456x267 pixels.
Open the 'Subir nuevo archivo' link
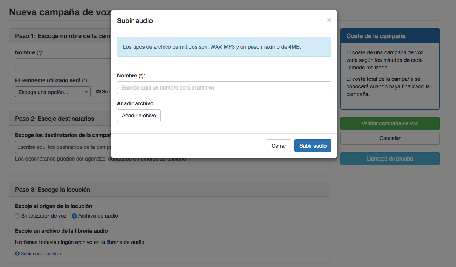(41, 254)
